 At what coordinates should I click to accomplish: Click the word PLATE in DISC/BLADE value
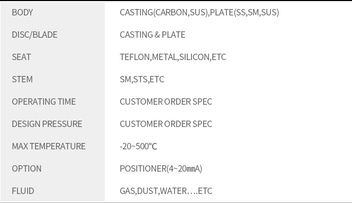point(173,35)
